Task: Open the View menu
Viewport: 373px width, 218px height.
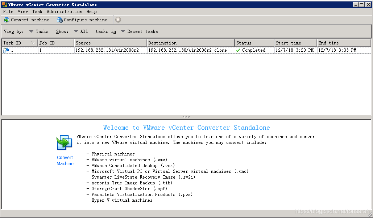Action: click(x=23, y=12)
